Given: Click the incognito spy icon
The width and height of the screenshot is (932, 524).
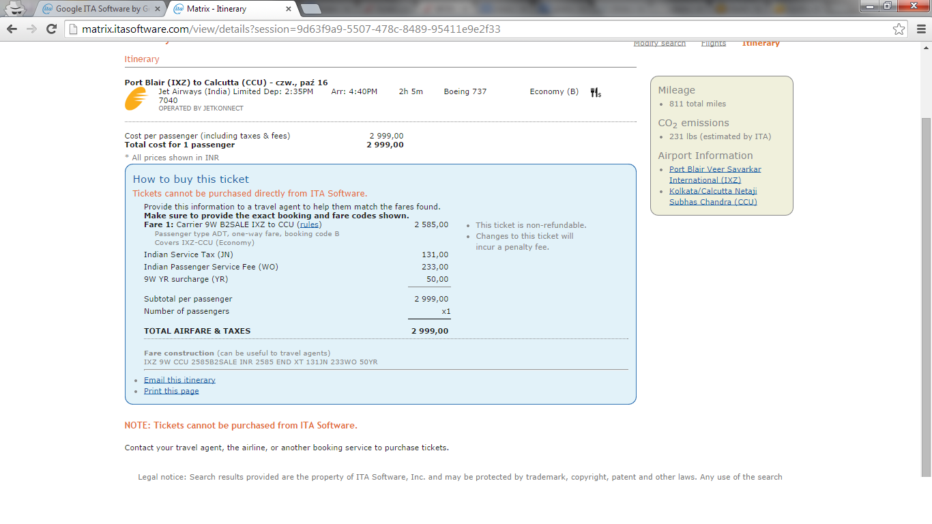Looking at the screenshot, I should (15, 9).
